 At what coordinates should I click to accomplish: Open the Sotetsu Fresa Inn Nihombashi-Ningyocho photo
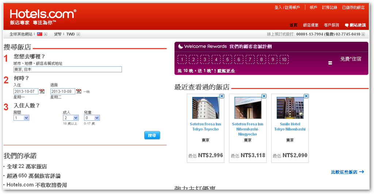click(x=248, y=108)
